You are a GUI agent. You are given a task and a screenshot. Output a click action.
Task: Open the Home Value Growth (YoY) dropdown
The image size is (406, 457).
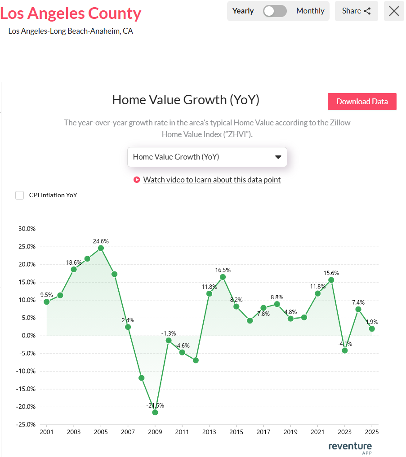207,157
